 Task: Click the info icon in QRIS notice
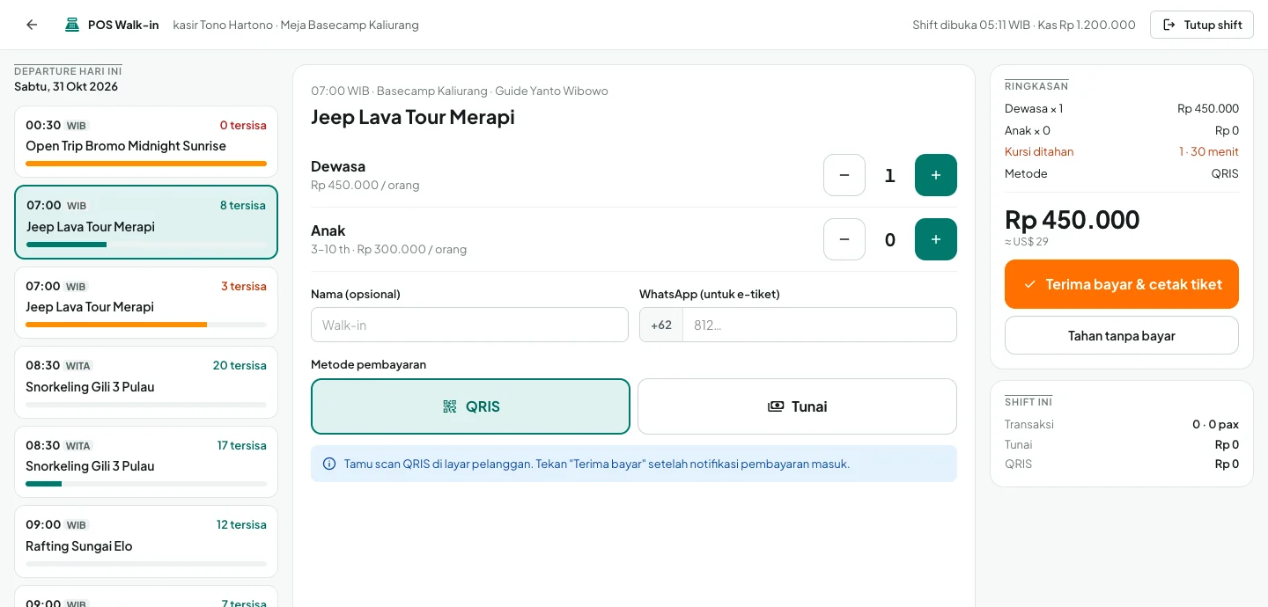329,464
